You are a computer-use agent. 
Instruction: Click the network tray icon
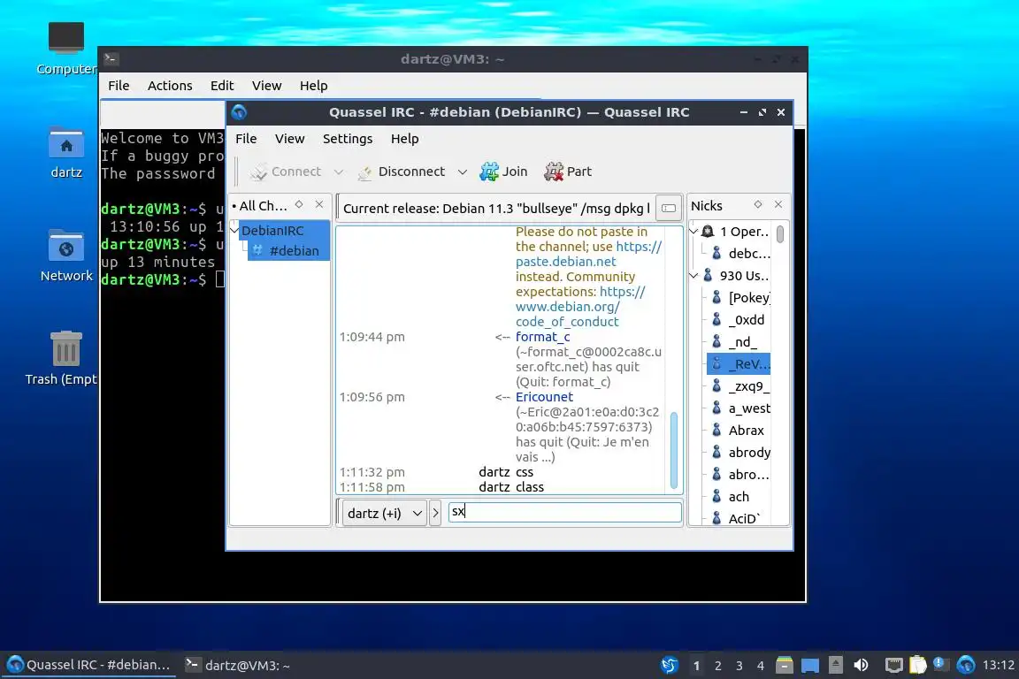[894, 665]
